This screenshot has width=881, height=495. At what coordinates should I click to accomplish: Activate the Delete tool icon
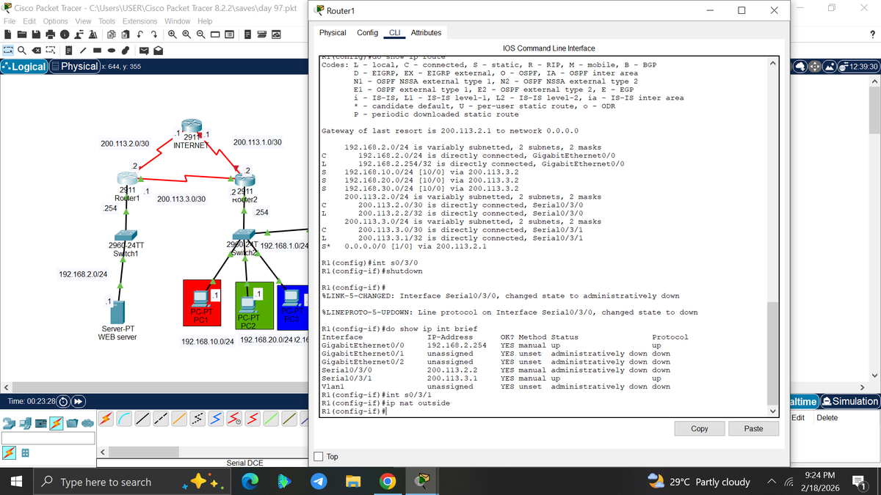pyautogui.click(x=37, y=51)
